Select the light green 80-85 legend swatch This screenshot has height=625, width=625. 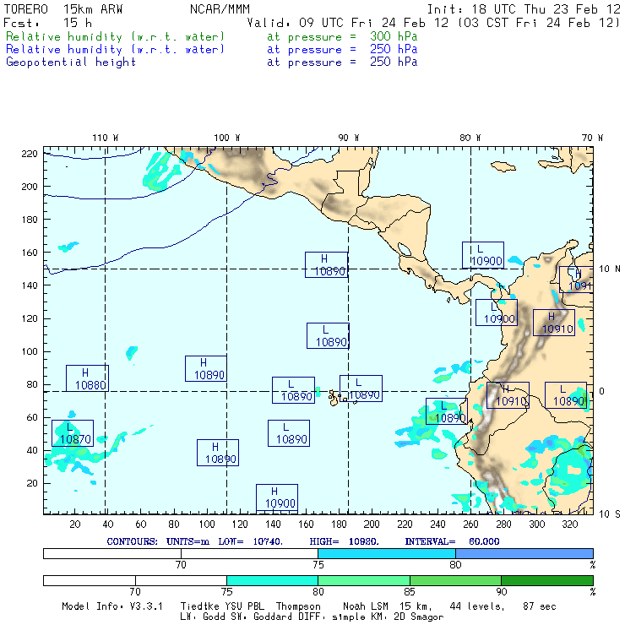click(363, 580)
